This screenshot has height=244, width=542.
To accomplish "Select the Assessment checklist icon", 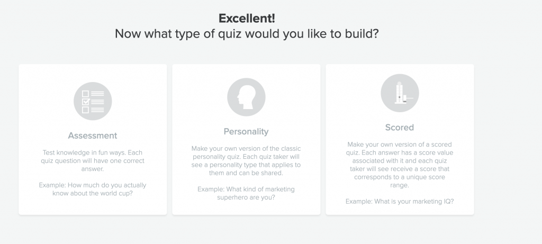I will tap(93, 101).
